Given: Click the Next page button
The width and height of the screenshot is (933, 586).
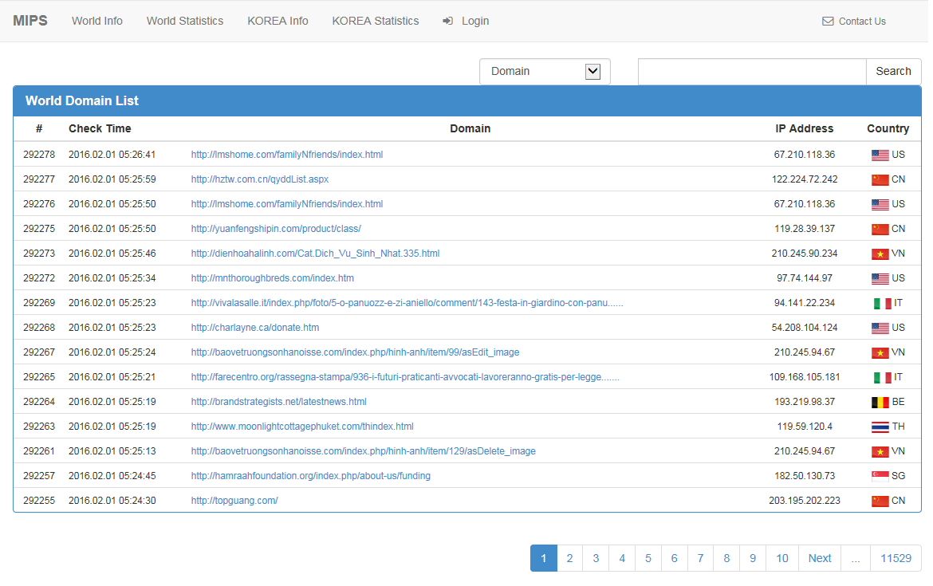Looking at the screenshot, I should tap(819, 558).
